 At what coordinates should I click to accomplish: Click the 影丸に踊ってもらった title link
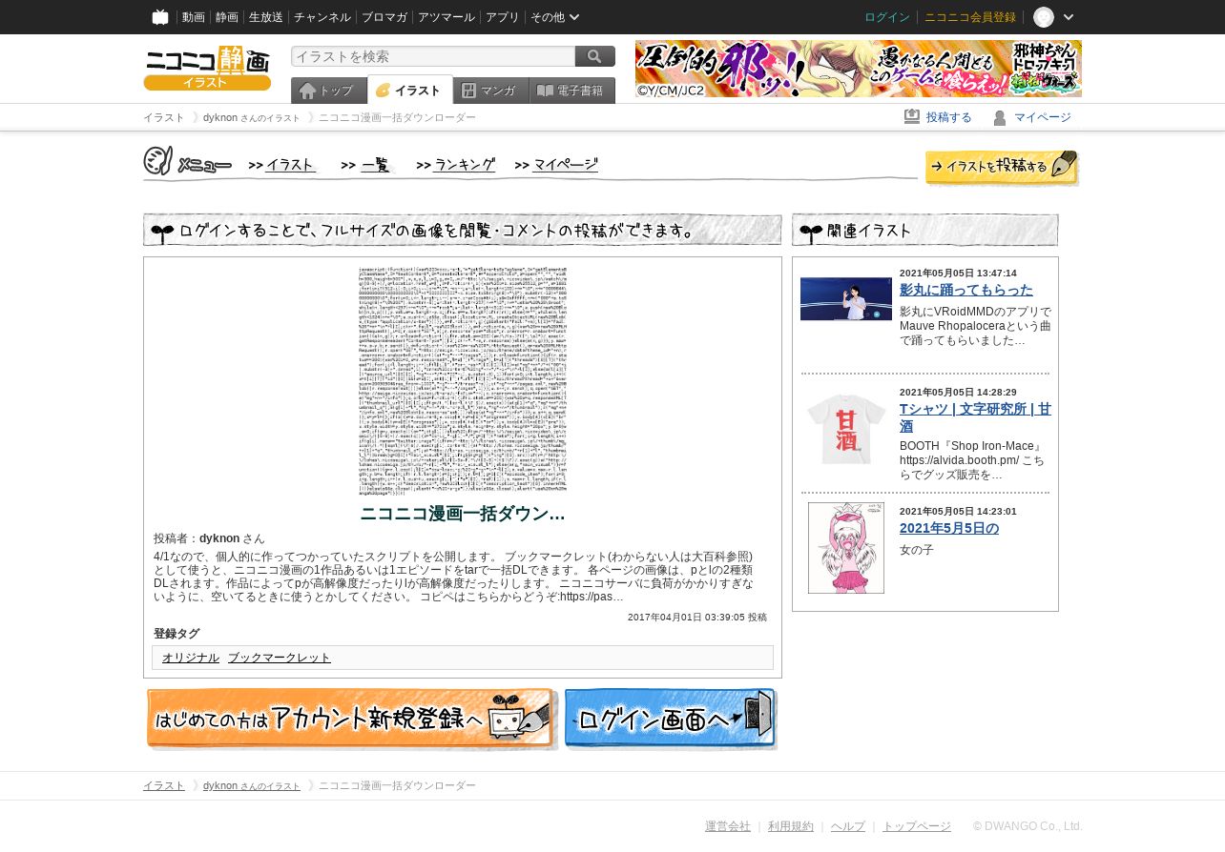(966, 290)
